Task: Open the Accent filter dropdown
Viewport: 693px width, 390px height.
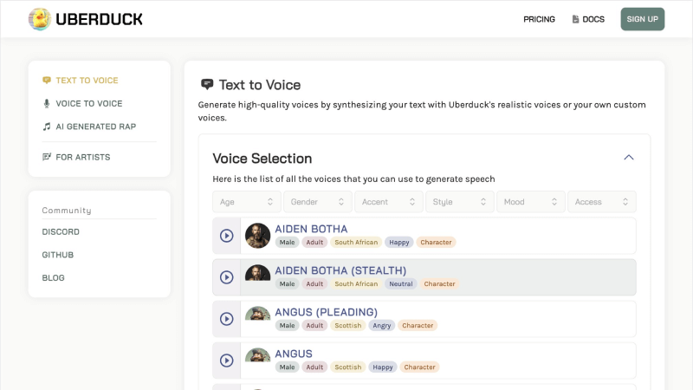Action: (x=388, y=202)
